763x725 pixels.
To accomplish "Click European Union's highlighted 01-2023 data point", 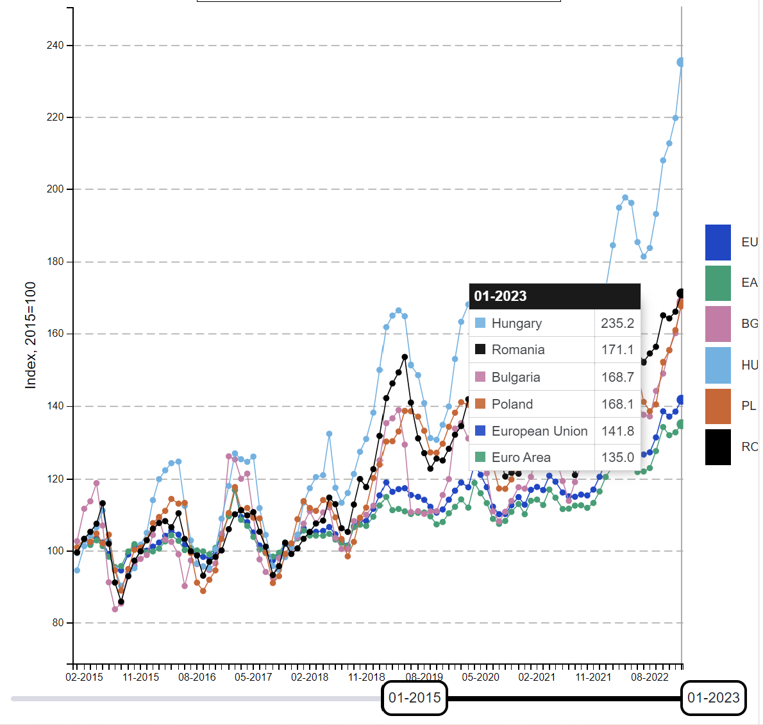I will tap(682, 400).
